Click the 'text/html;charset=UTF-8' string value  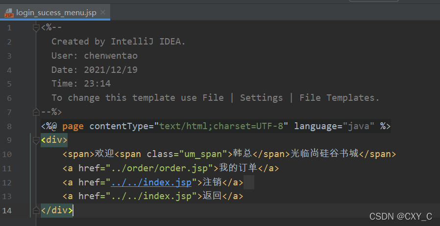coord(221,126)
